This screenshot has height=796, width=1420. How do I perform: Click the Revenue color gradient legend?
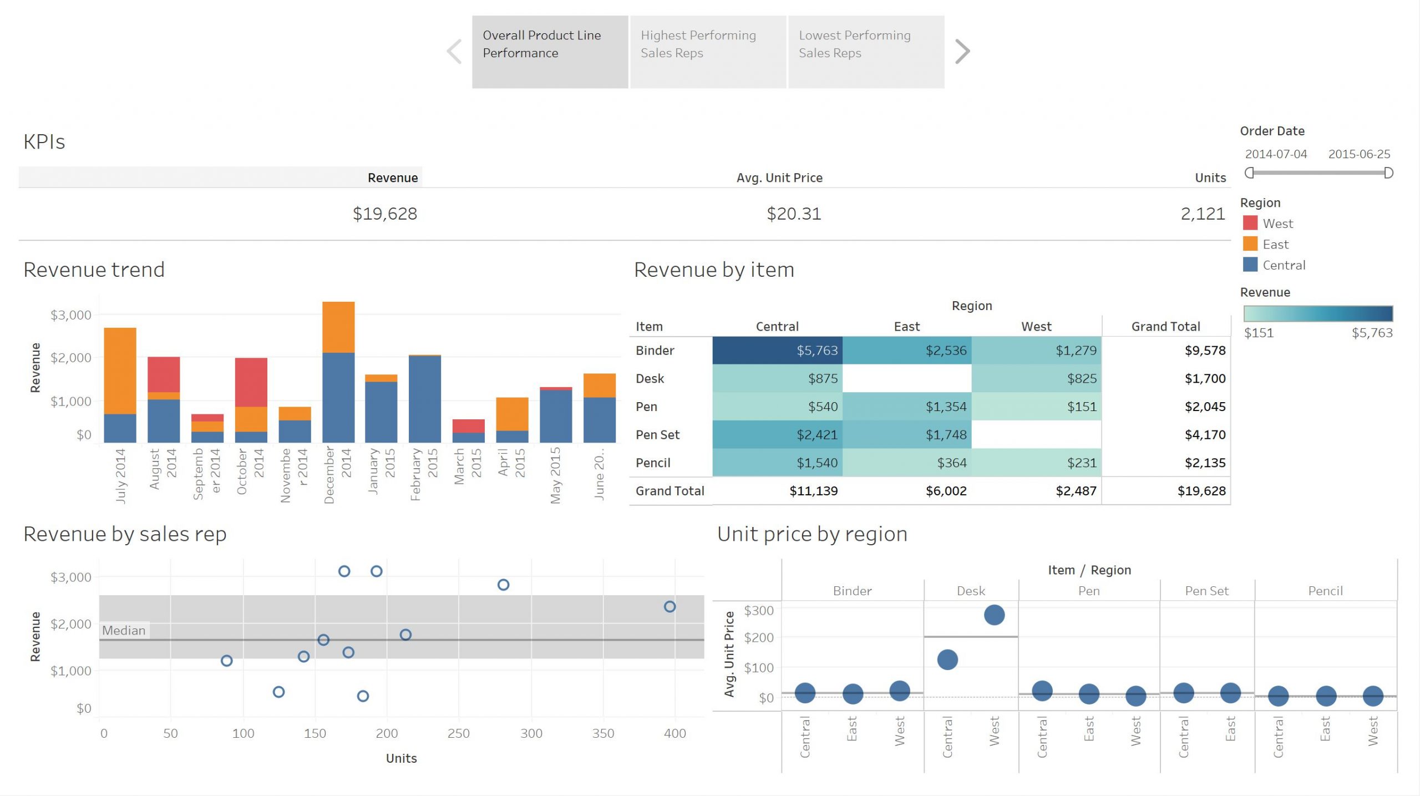[x=1317, y=315]
